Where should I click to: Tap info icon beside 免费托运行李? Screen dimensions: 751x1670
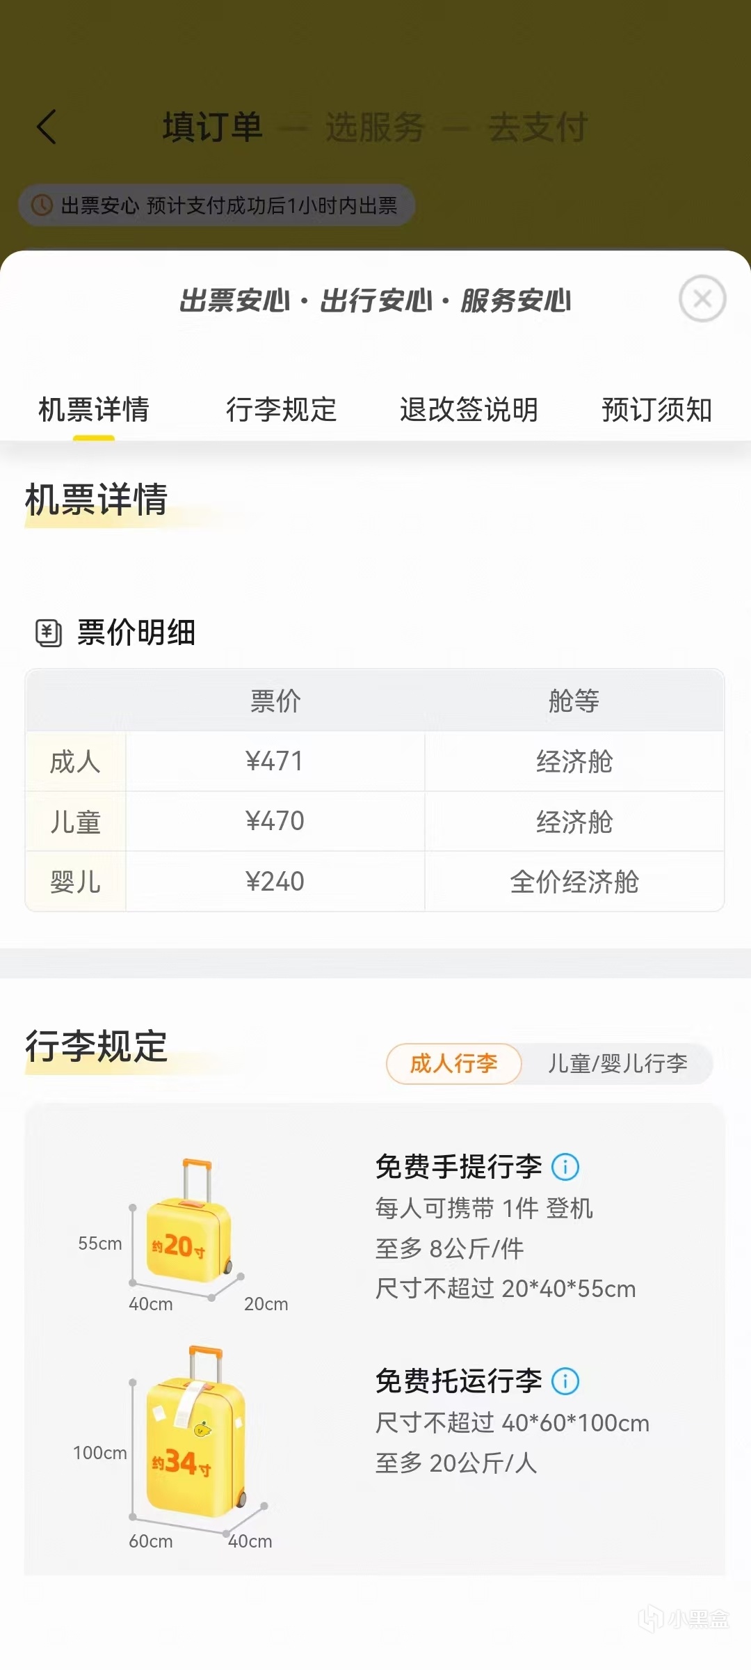(x=565, y=1381)
